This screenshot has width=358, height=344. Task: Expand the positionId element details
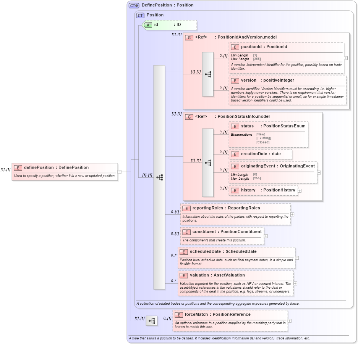point(346,57)
